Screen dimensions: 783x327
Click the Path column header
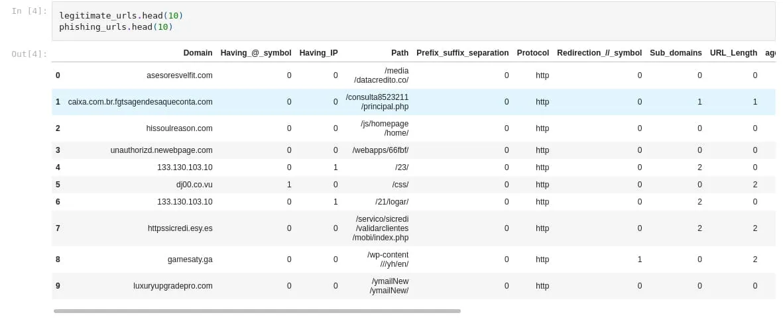coord(400,53)
